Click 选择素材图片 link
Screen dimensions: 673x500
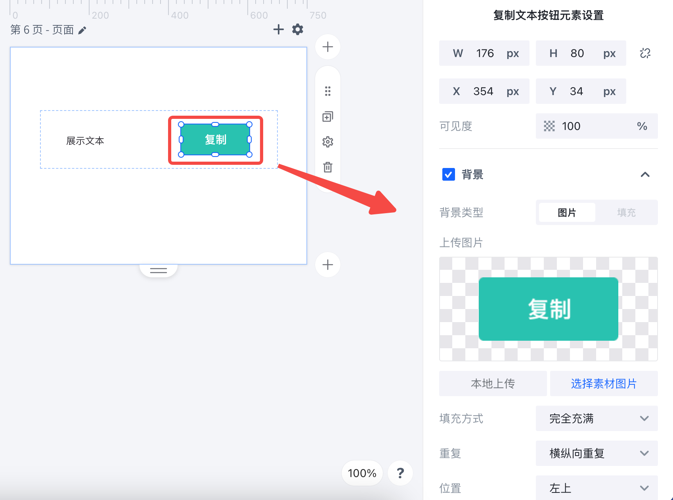(x=604, y=384)
